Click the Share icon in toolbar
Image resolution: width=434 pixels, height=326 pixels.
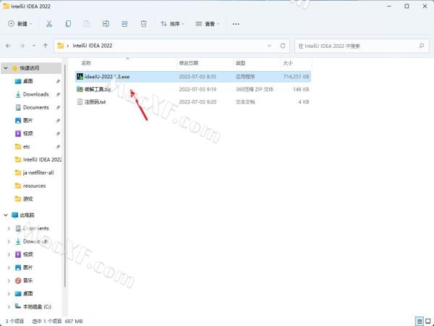coord(125,24)
